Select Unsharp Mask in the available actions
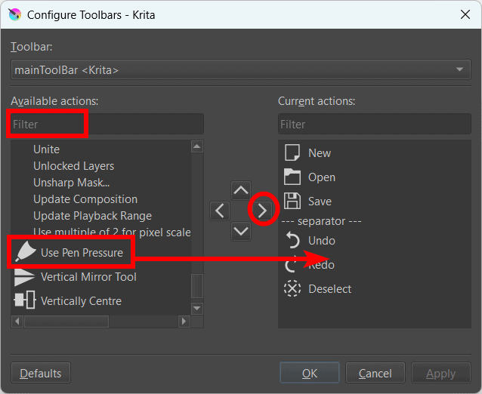The height and width of the screenshot is (394, 482). (x=71, y=183)
